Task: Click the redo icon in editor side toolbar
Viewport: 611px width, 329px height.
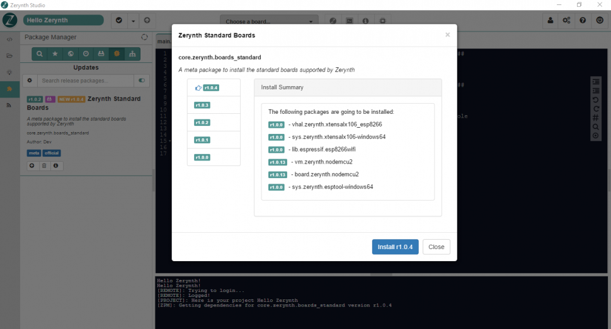Action: [x=596, y=109]
